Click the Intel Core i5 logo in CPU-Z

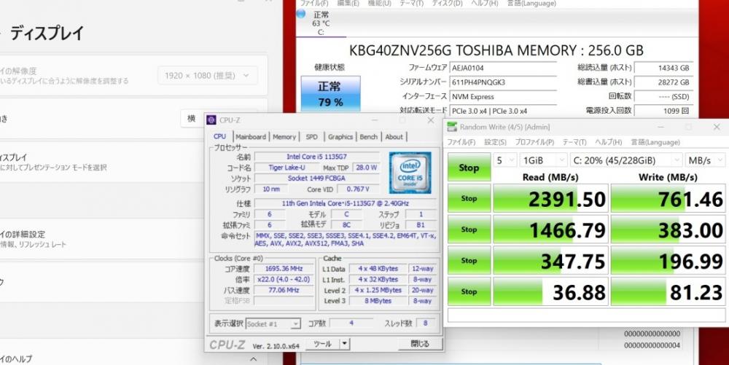410,172
